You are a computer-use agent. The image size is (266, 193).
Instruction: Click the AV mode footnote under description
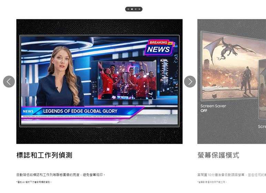[x=34, y=182]
